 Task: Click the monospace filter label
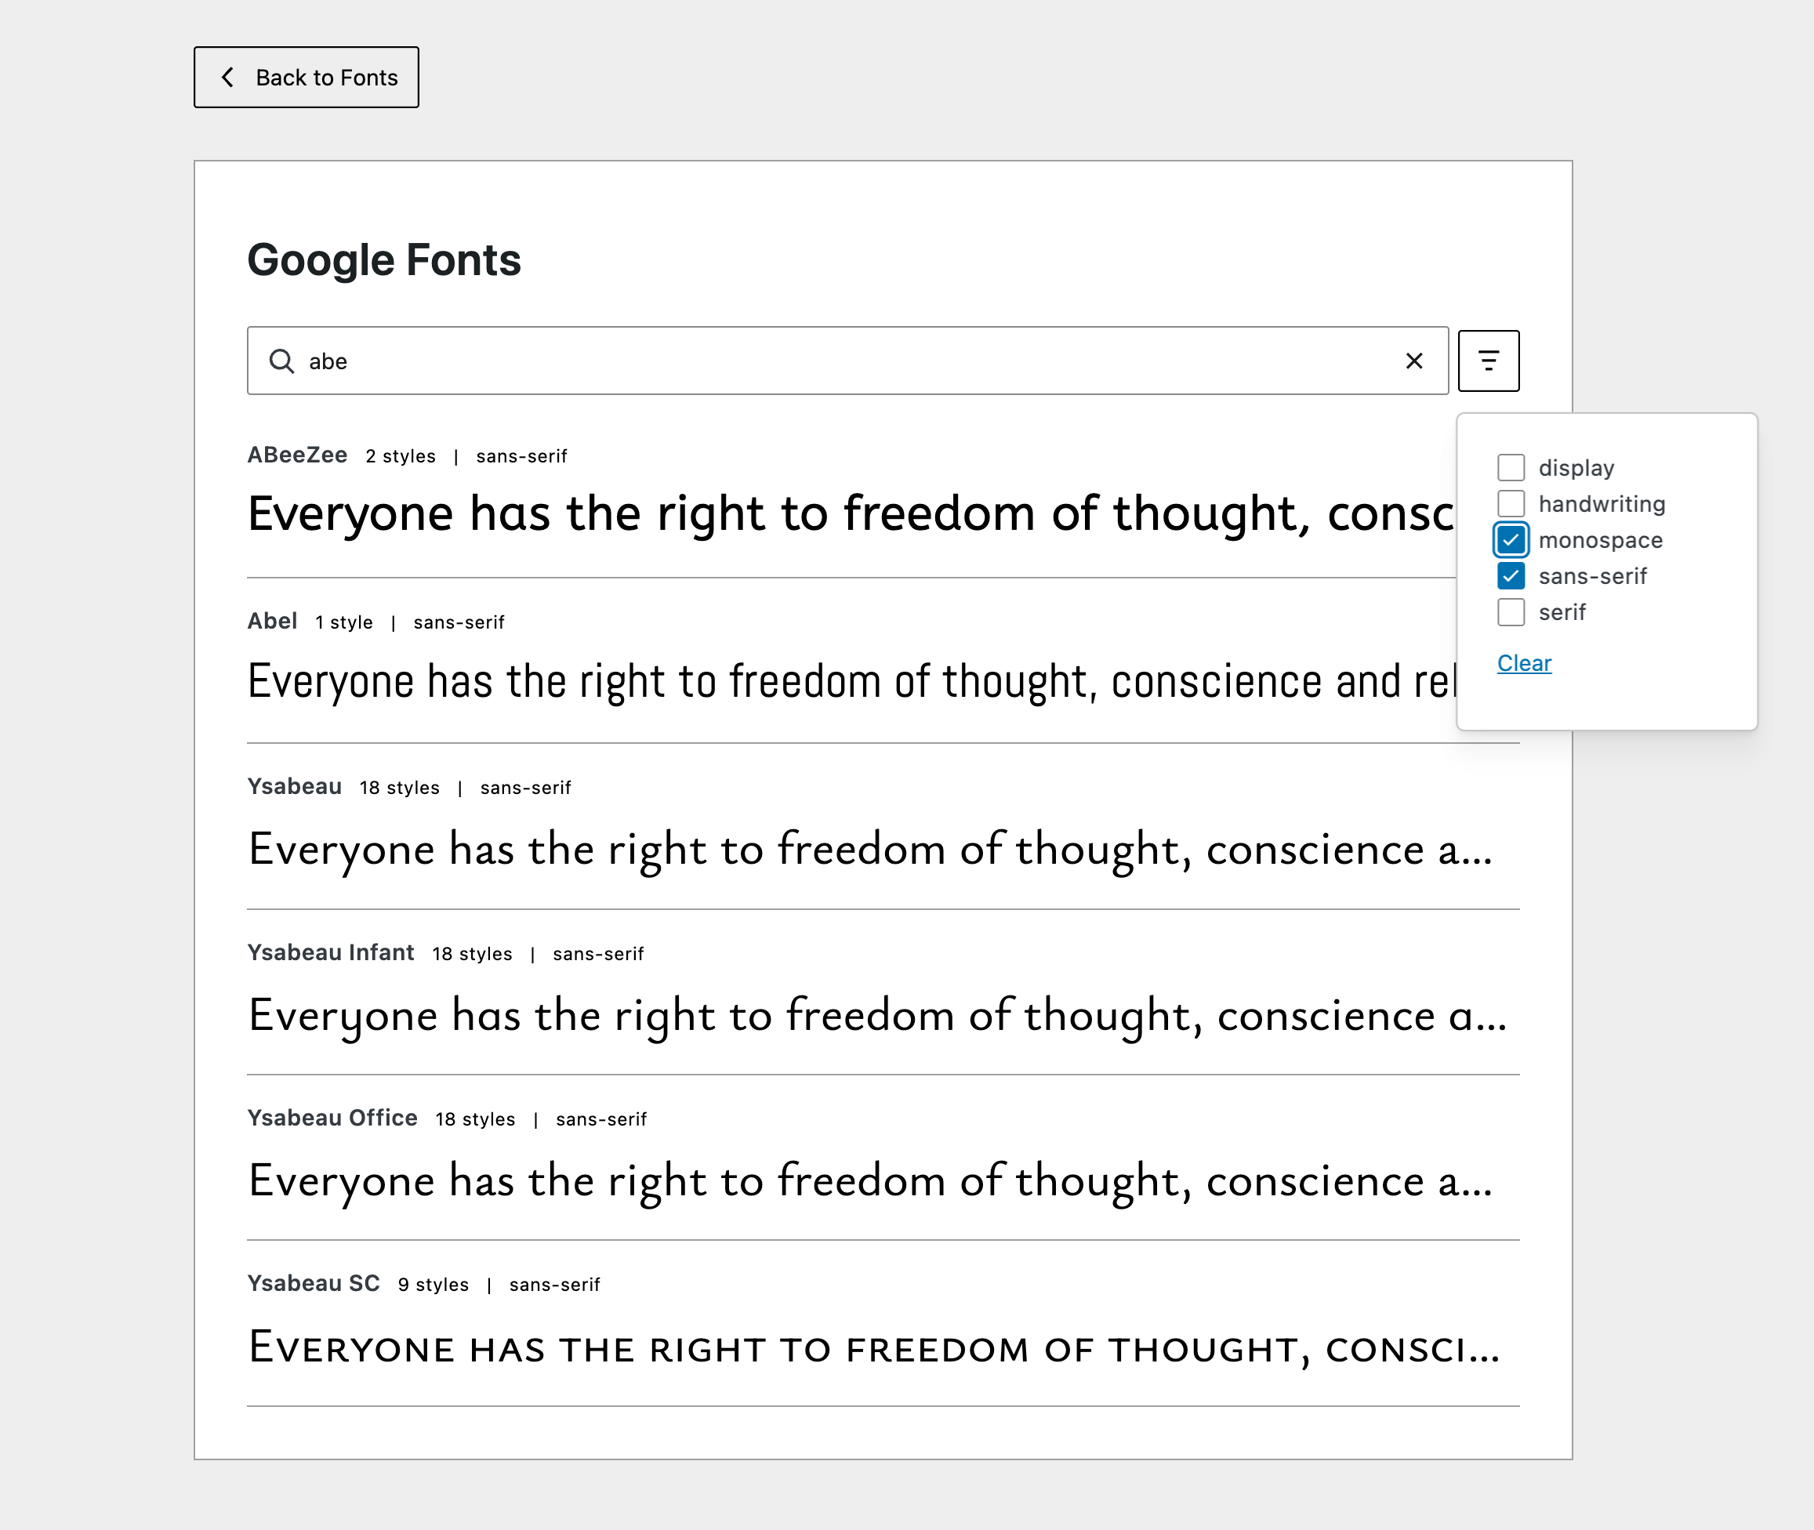click(x=1602, y=540)
